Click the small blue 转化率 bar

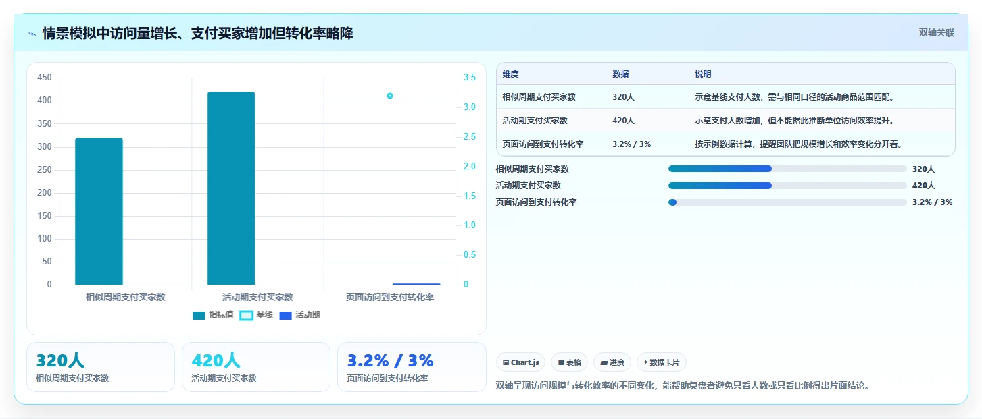tap(416, 284)
